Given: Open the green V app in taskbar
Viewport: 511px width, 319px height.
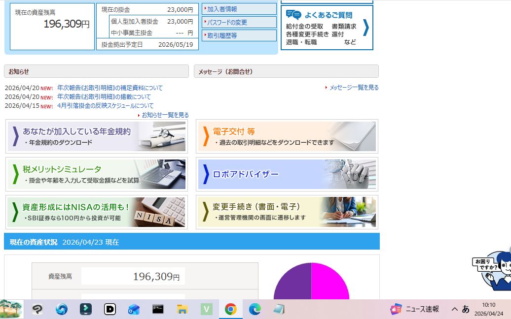Looking at the screenshot, I should (x=207, y=309).
